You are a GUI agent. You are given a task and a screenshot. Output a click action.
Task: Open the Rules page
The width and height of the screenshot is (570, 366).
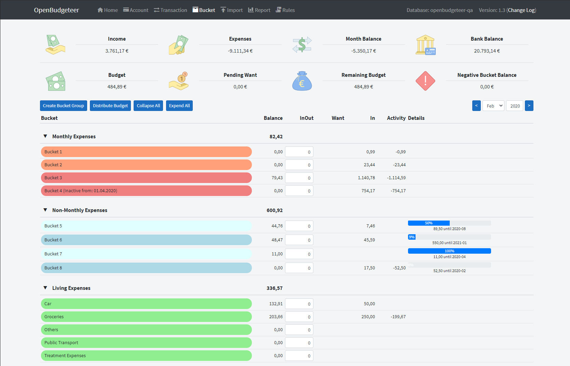(x=285, y=10)
